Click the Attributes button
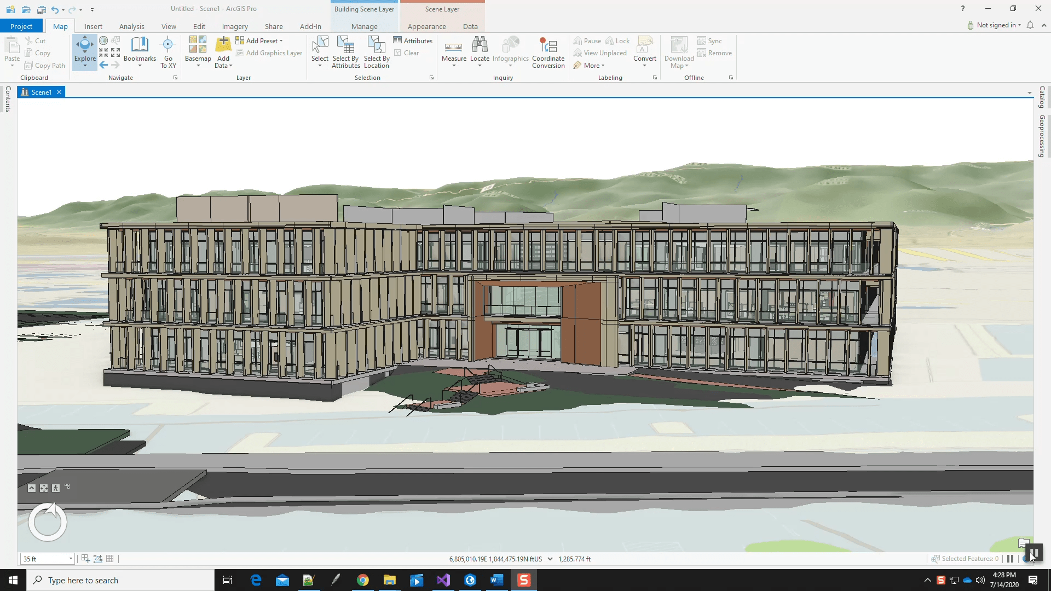Image resolution: width=1051 pixels, height=591 pixels. pos(413,41)
